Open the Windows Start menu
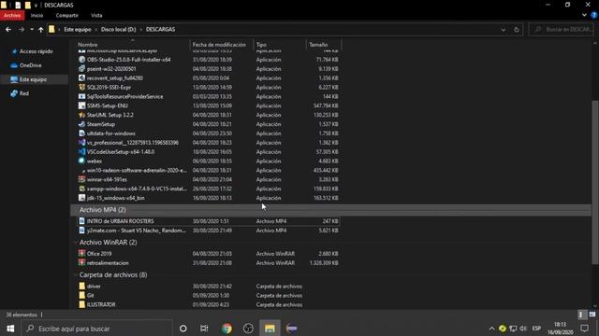 pos(10,329)
